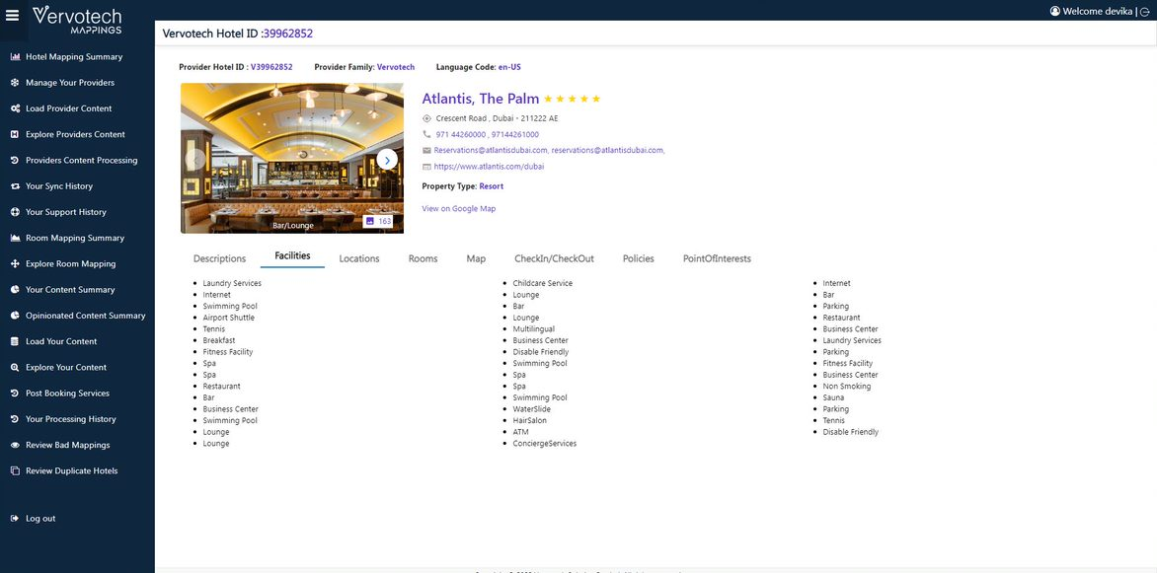Open Room Mapping Summary
Viewport: 1157px width, 573px height.
point(76,236)
